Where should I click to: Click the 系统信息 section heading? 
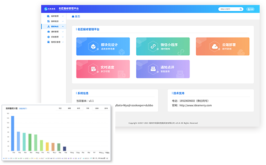[x=83, y=93]
